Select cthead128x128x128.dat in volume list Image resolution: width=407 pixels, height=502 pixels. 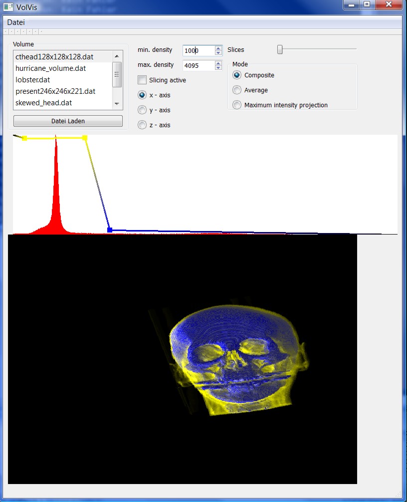tap(63, 57)
